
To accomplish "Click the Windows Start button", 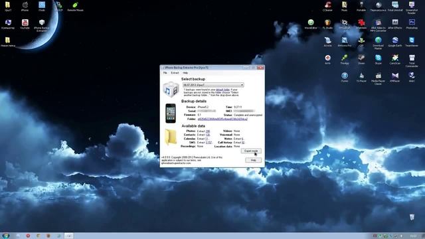I will click(x=6, y=236).
